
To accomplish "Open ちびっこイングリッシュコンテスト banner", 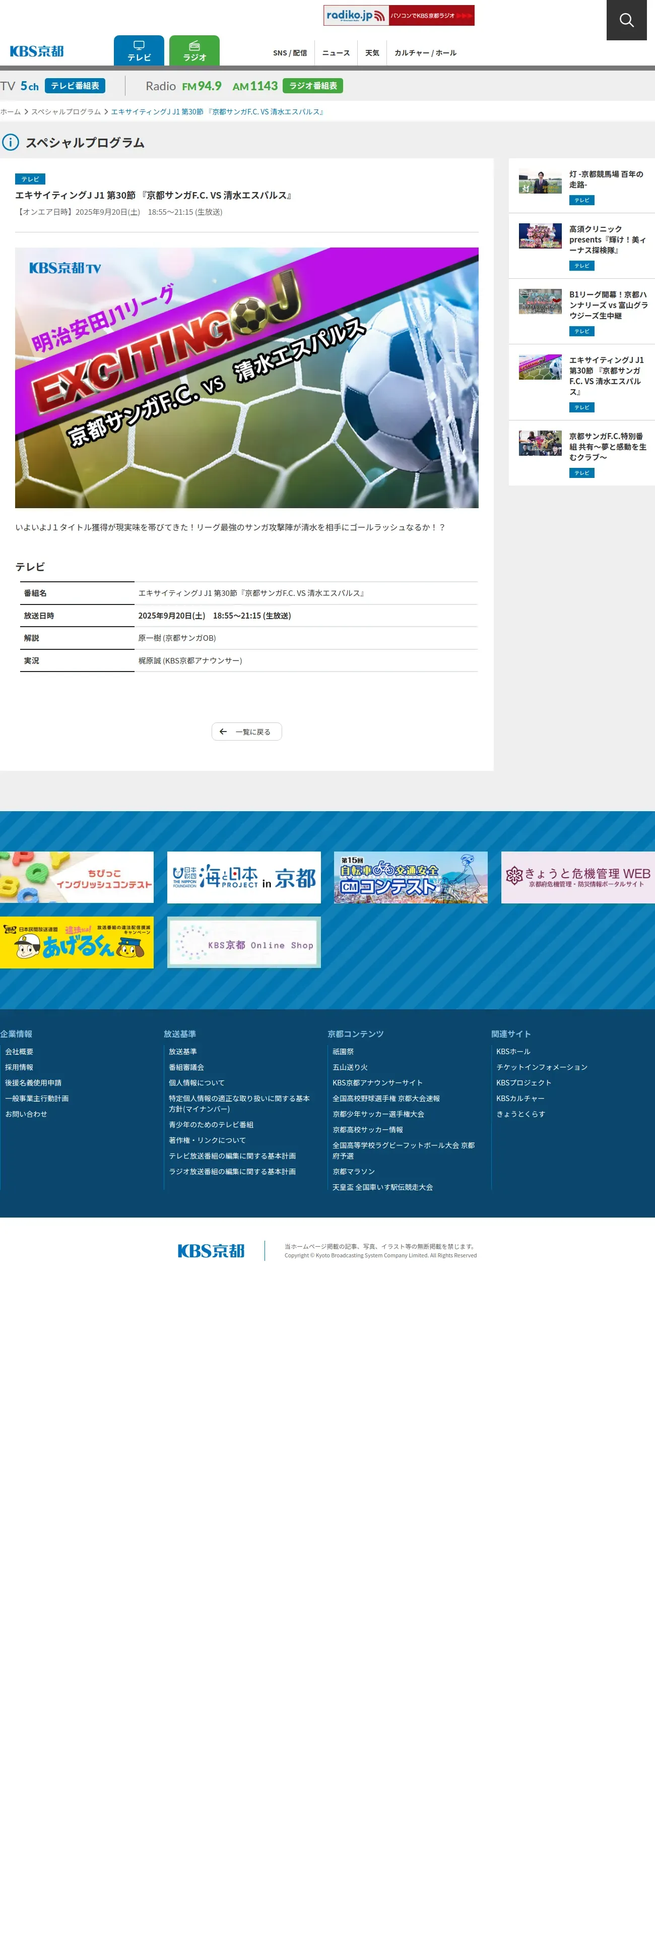I will pyautogui.click(x=77, y=878).
